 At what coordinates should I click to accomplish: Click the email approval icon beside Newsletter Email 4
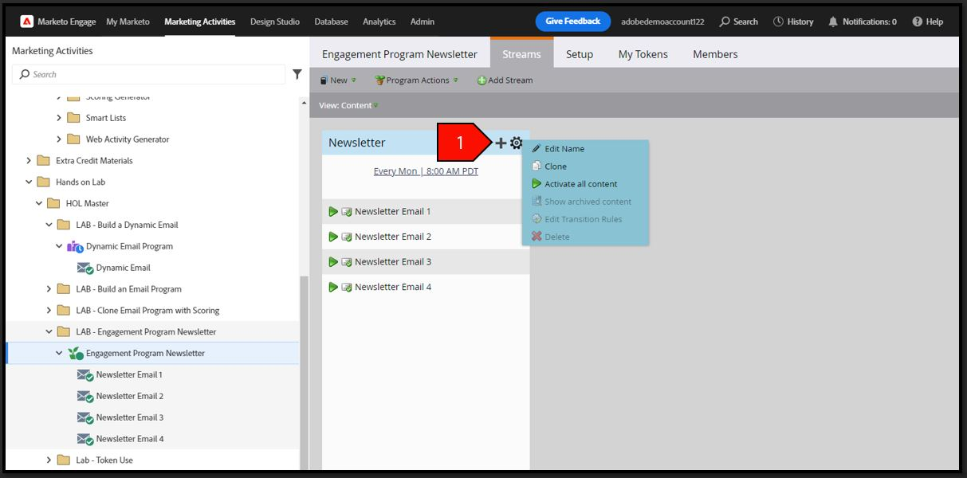[x=346, y=287]
